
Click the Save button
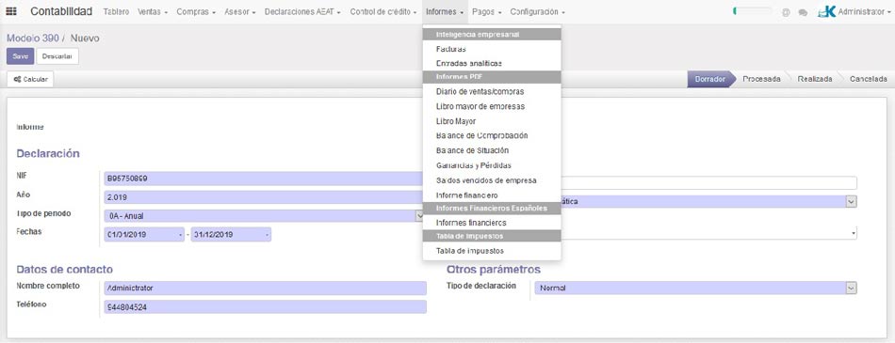tap(20, 56)
